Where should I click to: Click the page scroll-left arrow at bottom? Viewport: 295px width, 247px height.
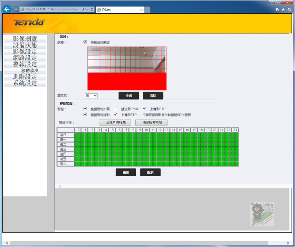coord(7,243)
